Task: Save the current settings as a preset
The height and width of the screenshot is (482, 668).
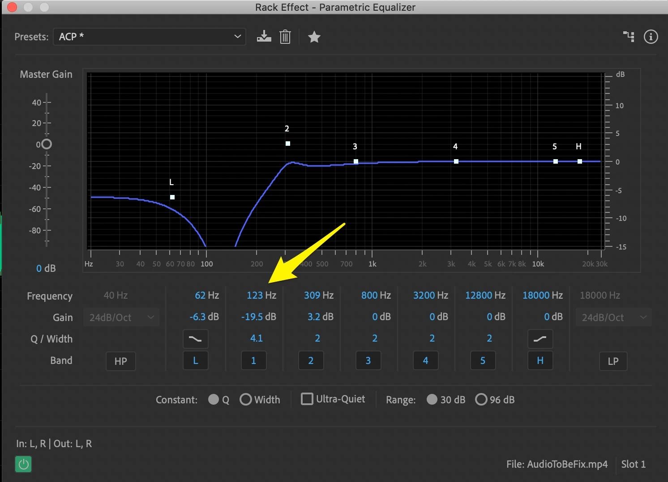Action: (x=264, y=37)
